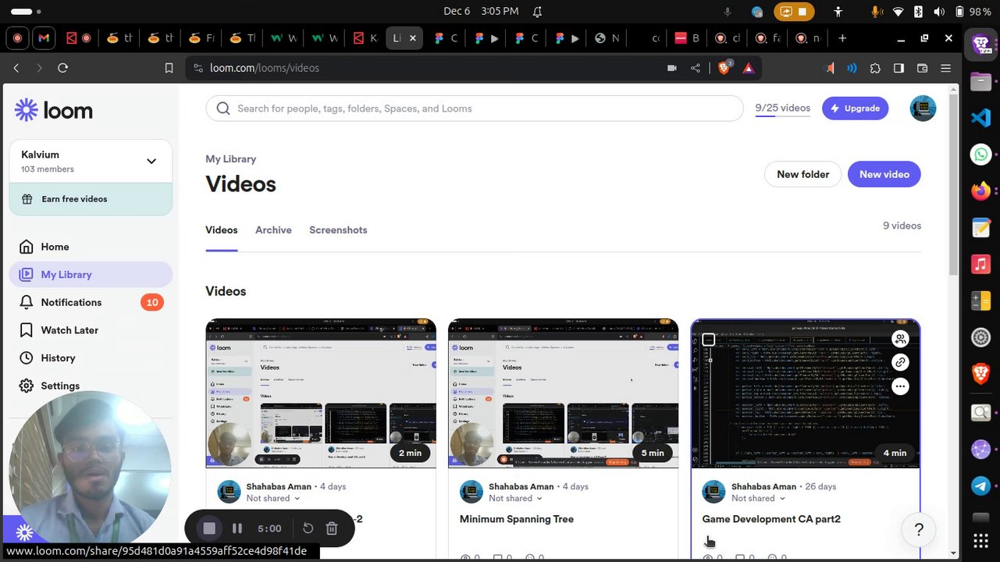Open Telegram from the dock
The width and height of the screenshot is (1000, 562).
981,486
